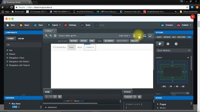Click the Contact Us link in canvas
Screen dimensions: 200x112
[x=90, y=47]
